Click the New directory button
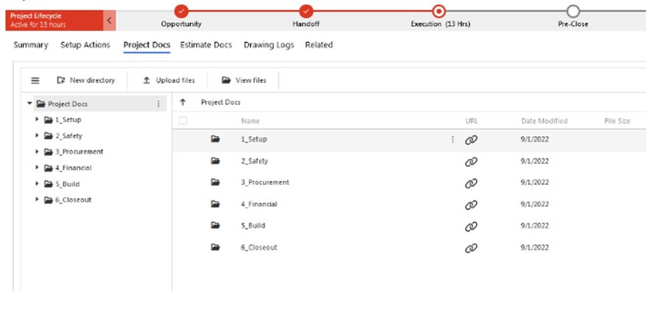Viewport: 657px width, 312px height. (86, 80)
